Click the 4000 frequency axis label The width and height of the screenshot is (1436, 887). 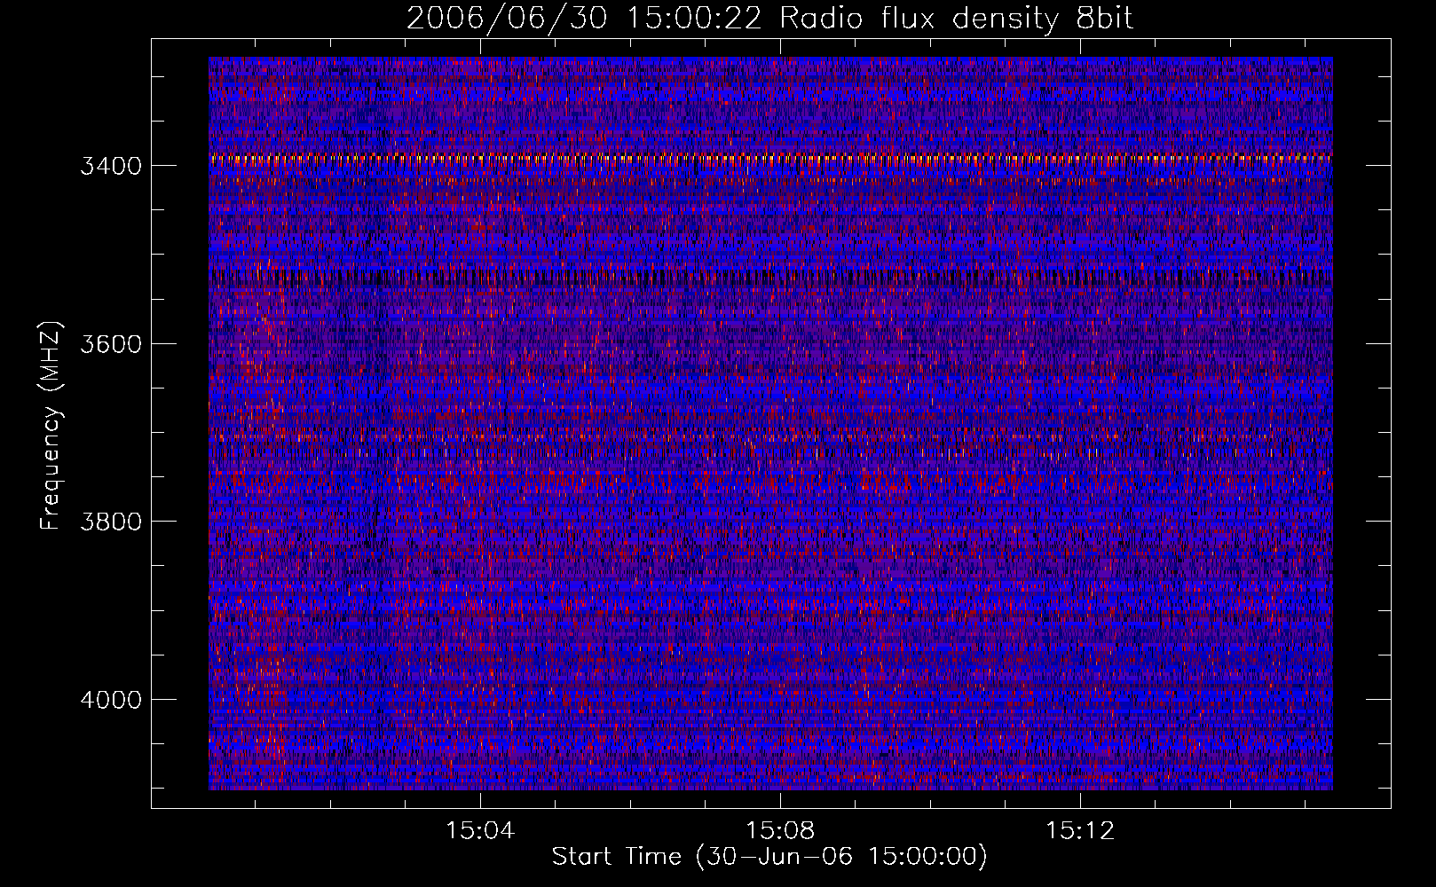point(111,700)
